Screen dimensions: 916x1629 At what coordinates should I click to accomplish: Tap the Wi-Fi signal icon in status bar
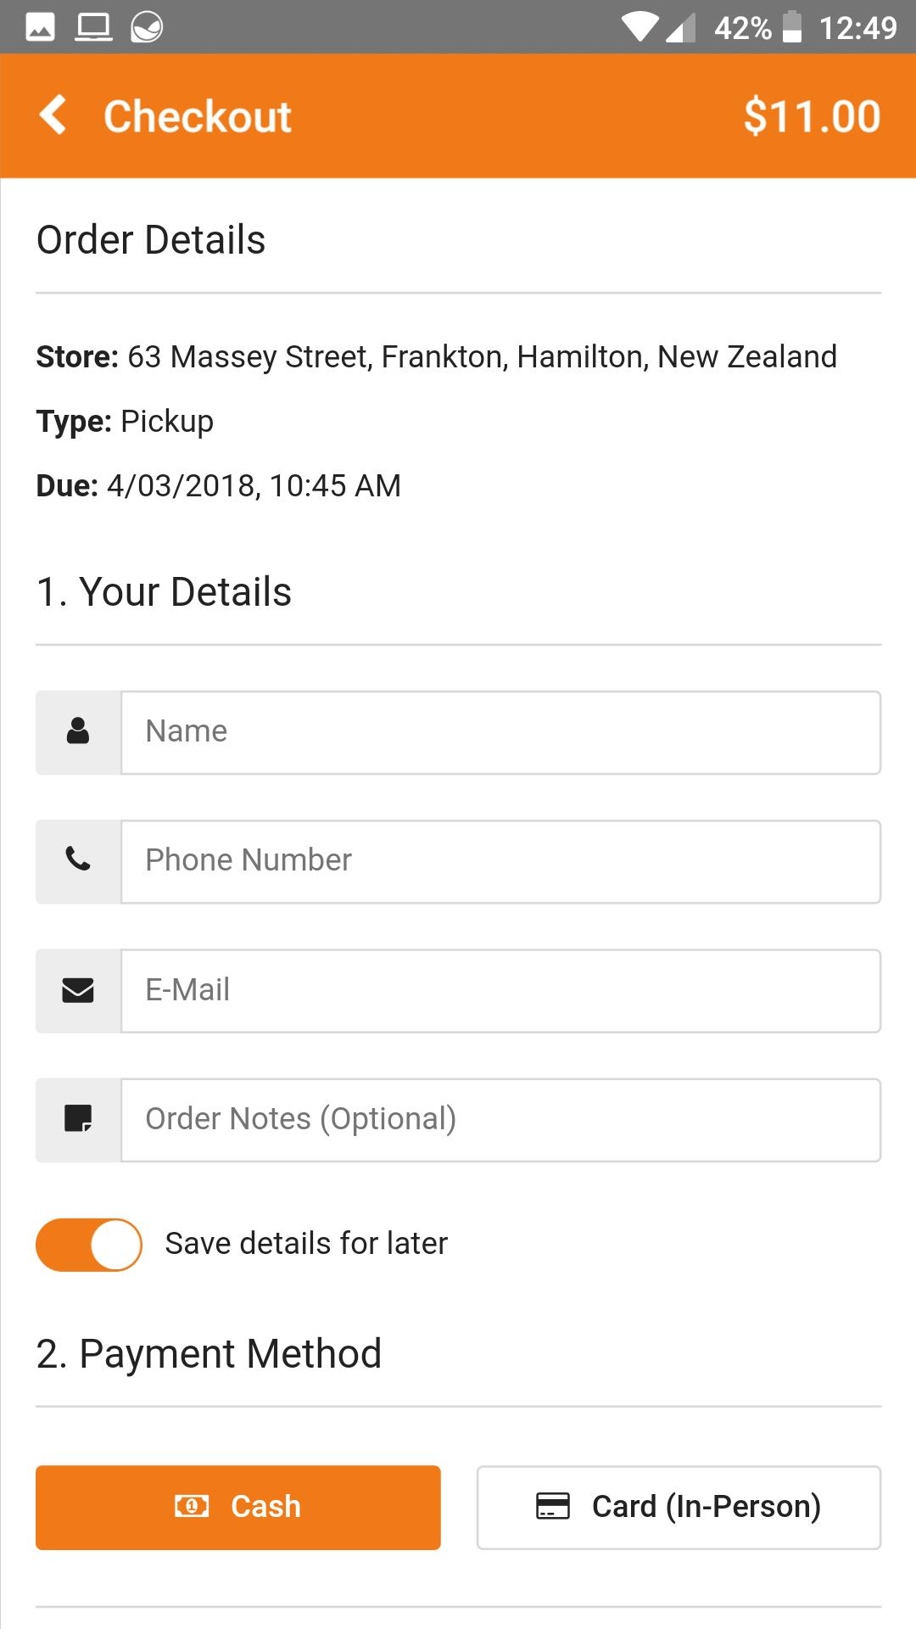640,27
